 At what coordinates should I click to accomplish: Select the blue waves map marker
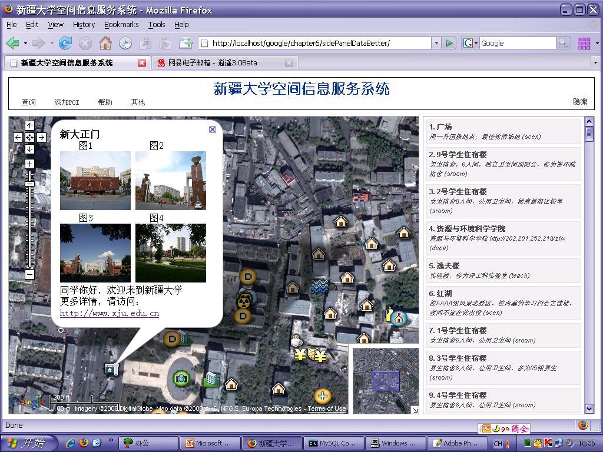[x=319, y=287]
